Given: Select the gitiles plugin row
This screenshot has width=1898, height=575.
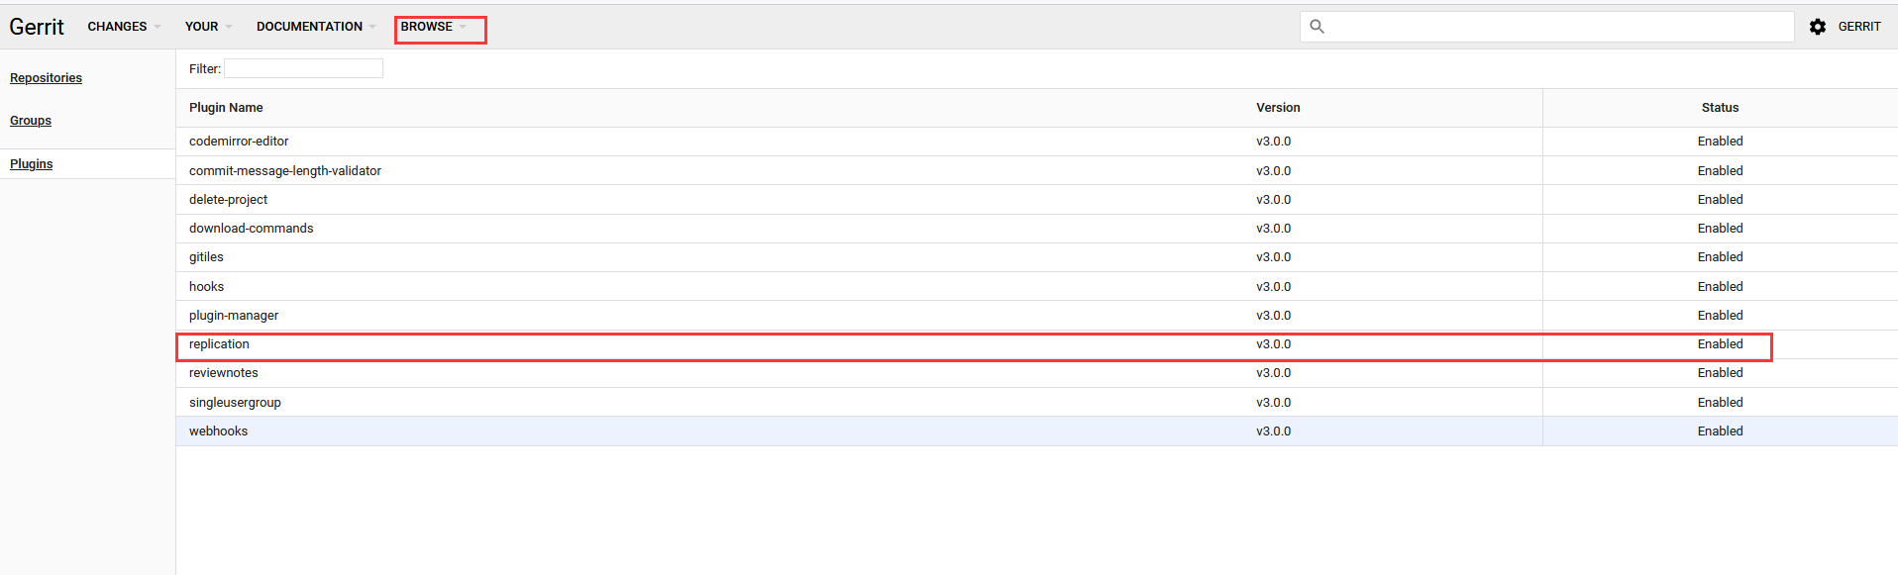Looking at the screenshot, I should click(206, 256).
